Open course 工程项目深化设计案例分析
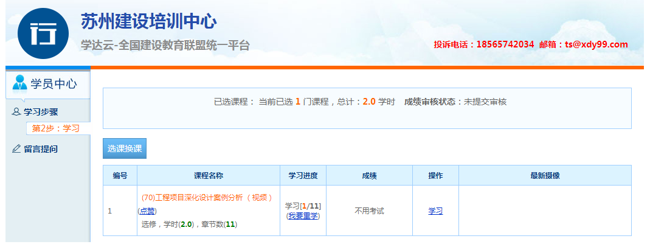Screen dimensions: 650x247 (206, 197)
